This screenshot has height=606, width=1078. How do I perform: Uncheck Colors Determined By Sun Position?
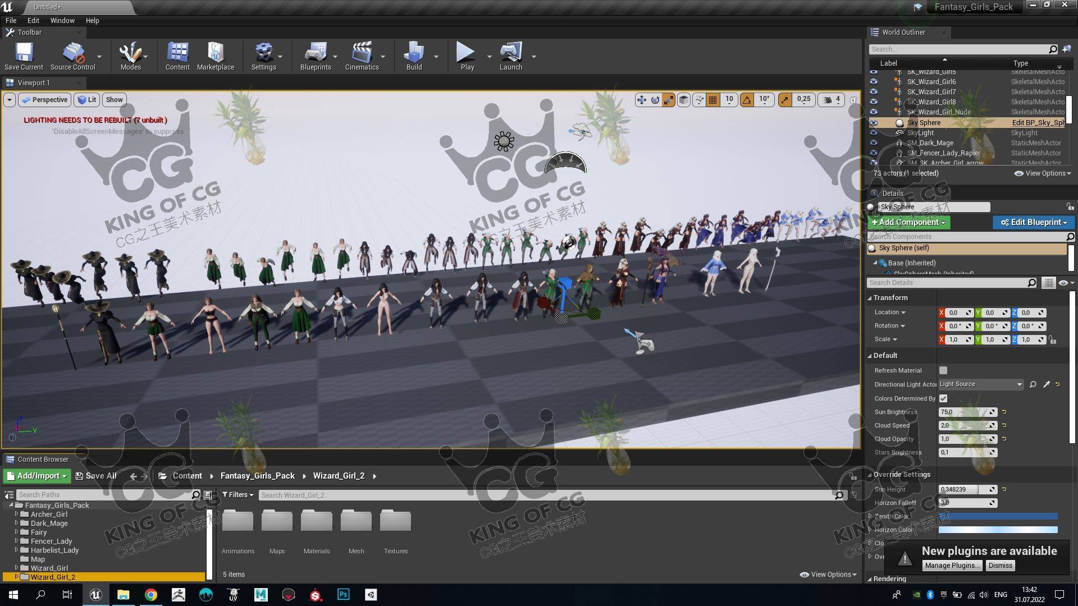943,398
